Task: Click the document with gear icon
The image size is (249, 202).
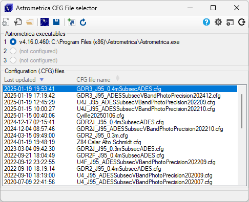Action: click(6, 23)
